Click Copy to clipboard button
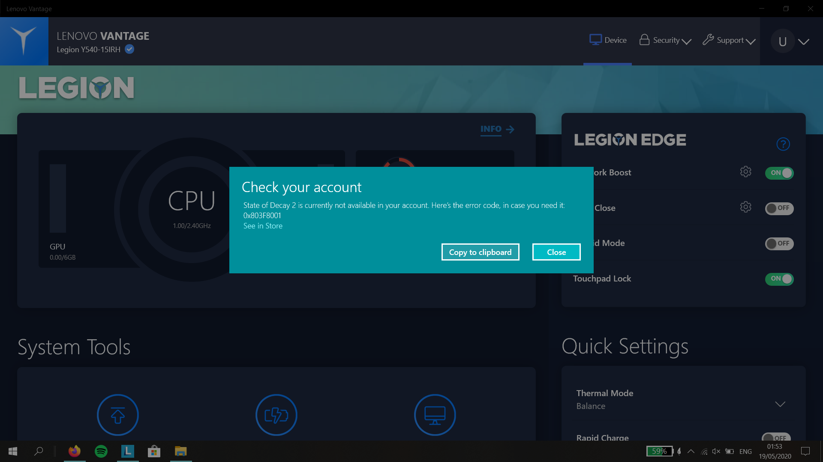Screen dimensions: 823x462 480,252
